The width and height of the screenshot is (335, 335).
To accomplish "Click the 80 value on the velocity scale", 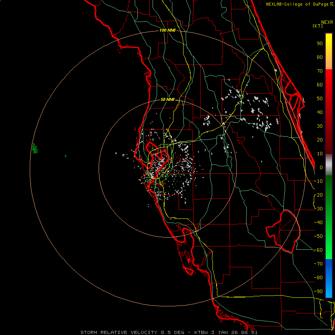I will [x=320, y=57].
